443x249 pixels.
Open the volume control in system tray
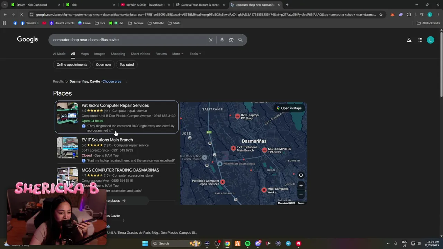(x=419, y=243)
